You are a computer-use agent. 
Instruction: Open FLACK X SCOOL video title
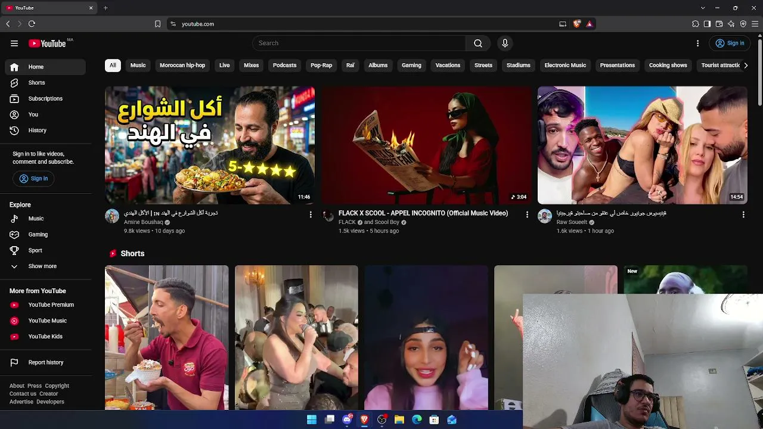423,213
